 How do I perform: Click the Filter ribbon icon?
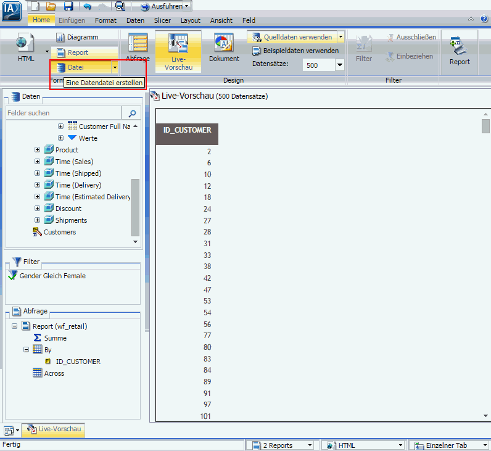pos(363,48)
